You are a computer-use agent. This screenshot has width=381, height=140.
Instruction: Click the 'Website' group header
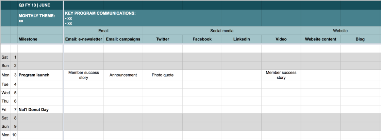pos(341,31)
